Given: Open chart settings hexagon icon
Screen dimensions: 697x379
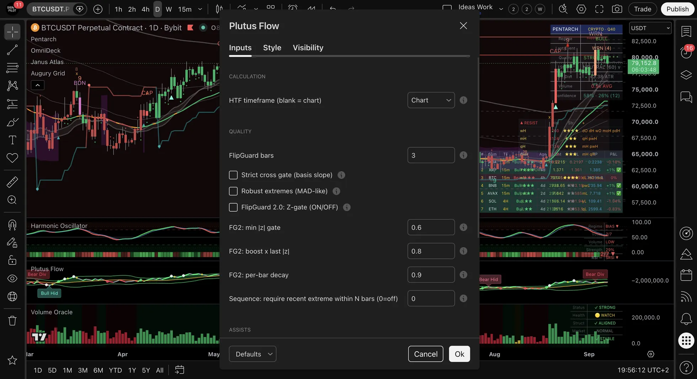Looking at the screenshot, I should [581, 9].
